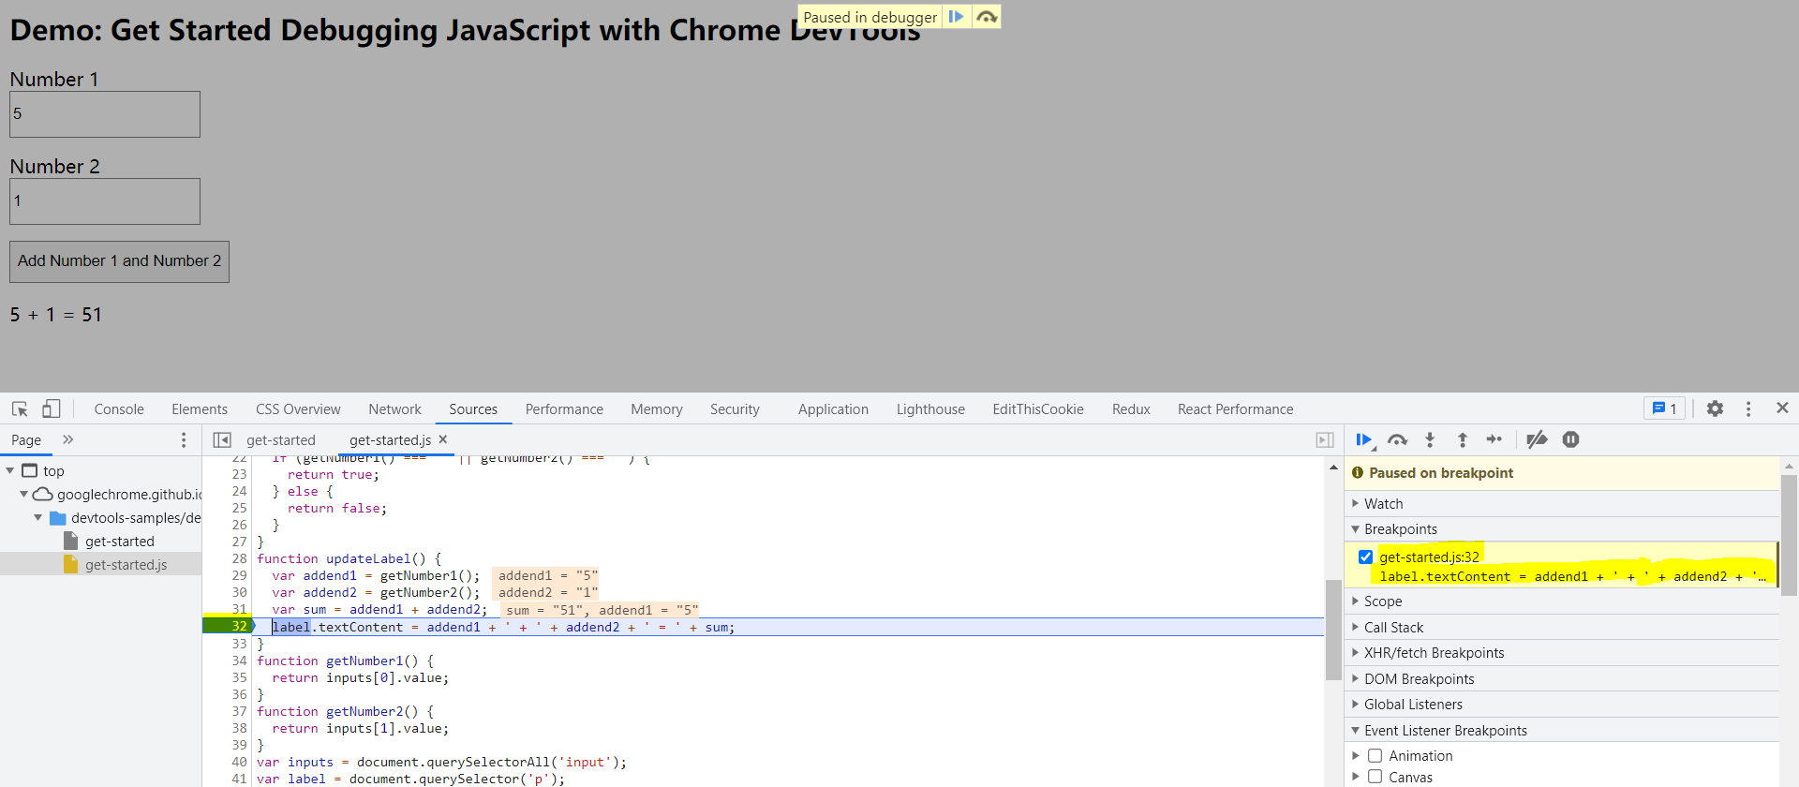Collapse the top frame tree node
1799x787 pixels.
(x=9, y=470)
